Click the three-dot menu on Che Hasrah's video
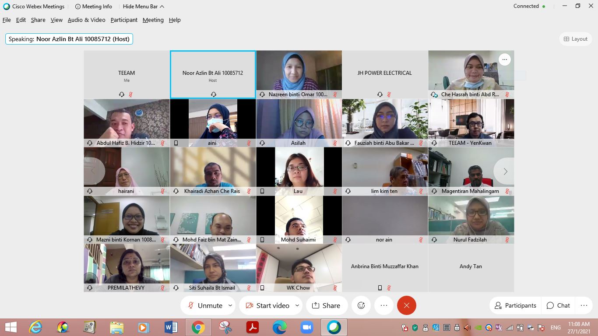Viewport: 598px width, 336px height. [504, 59]
